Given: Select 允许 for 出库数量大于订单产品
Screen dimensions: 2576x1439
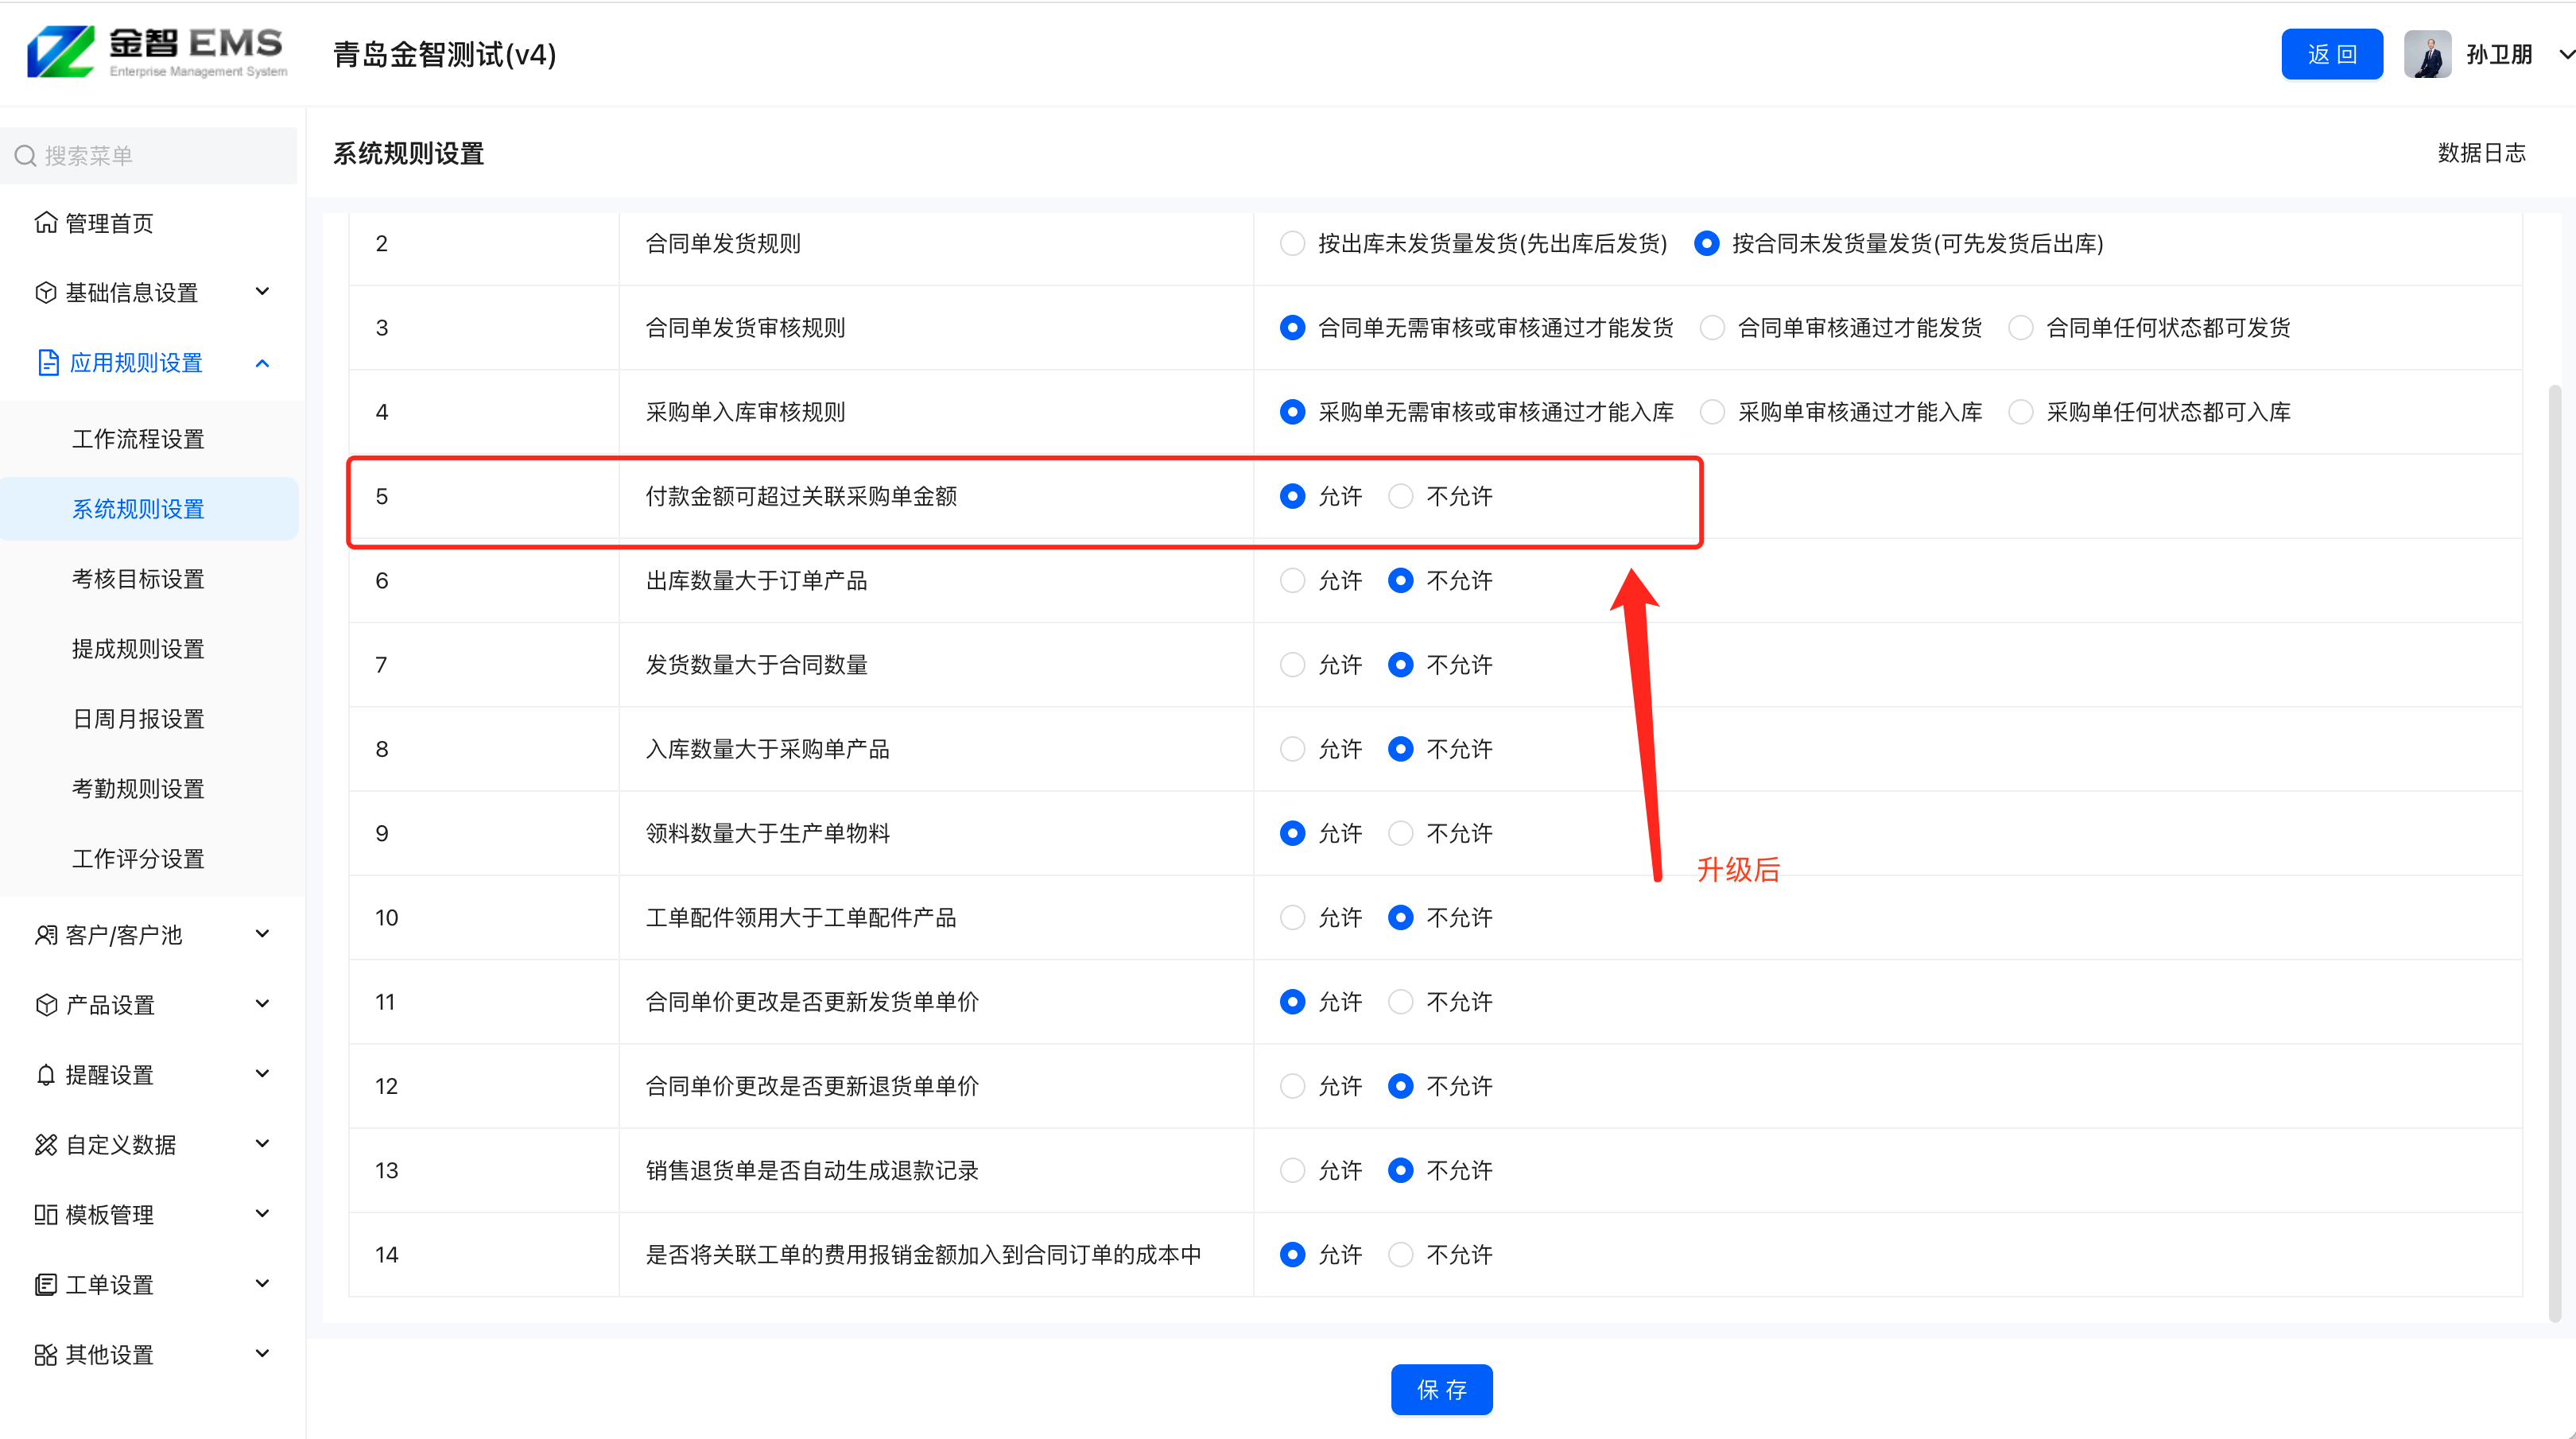Looking at the screenshot, I should coord(1292,580).
